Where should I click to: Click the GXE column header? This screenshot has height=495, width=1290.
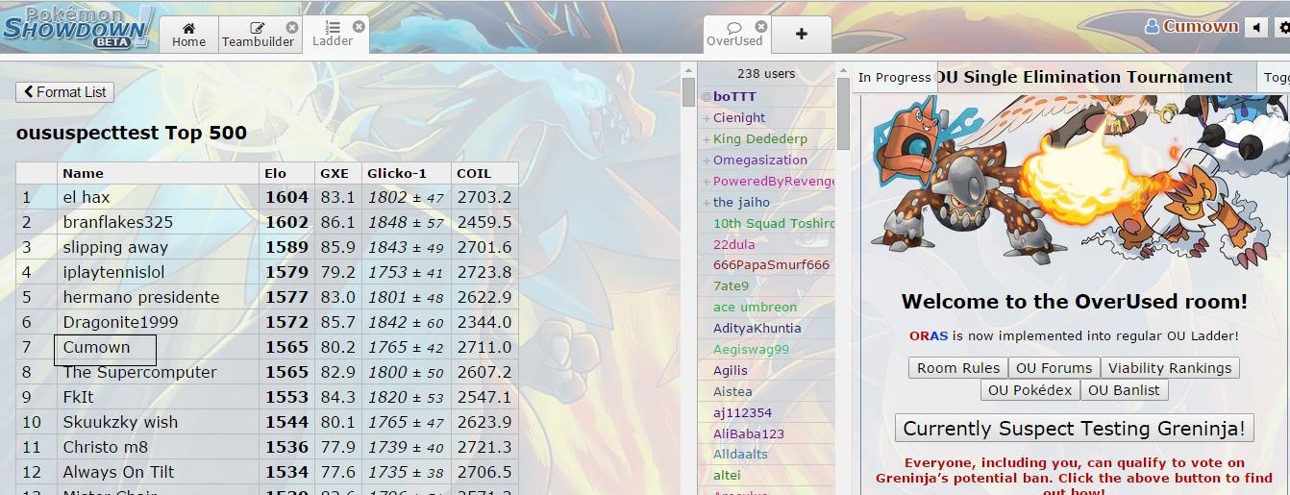coord(338,173)
